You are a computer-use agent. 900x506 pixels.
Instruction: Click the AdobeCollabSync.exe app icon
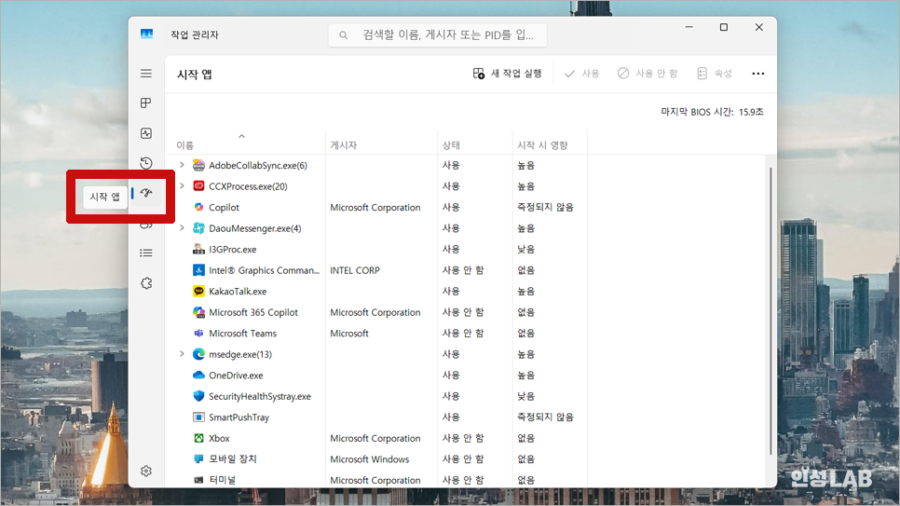[x=198, y=166]
